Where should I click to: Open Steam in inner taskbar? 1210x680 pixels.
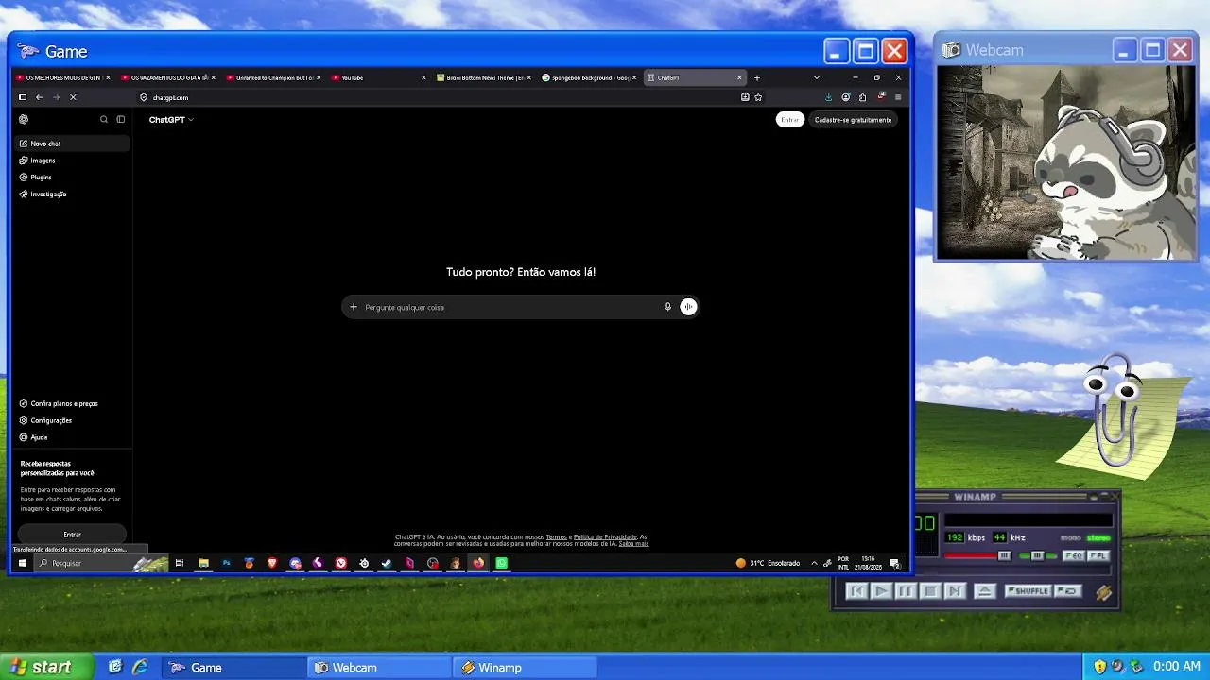coord(387,563)
